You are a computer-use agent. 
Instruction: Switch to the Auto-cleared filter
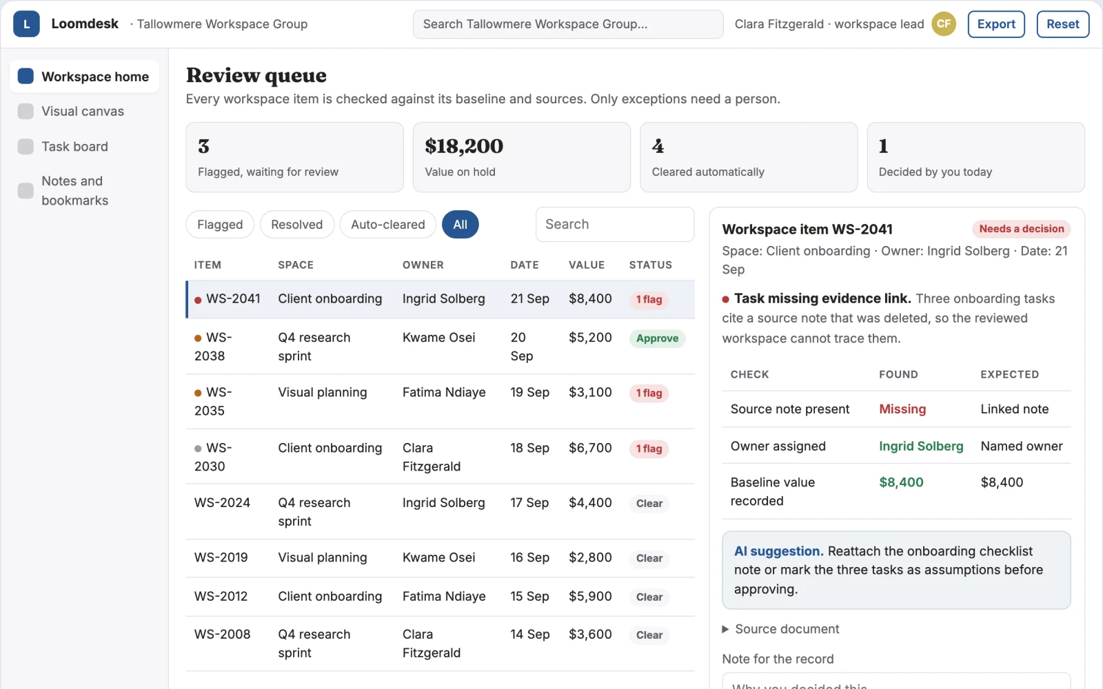(387, 225)
